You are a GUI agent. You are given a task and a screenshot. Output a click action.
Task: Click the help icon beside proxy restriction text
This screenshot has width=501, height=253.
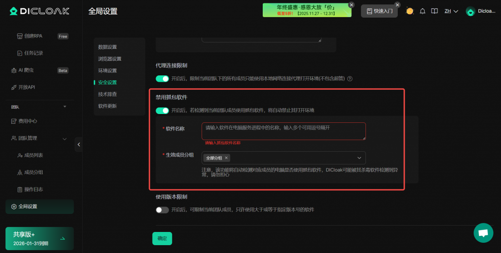pos(350,79)
